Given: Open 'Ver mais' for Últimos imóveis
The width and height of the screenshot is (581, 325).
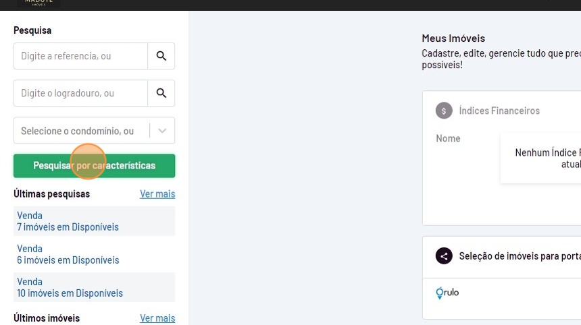Looking at the screenshot, I should [157, 318].
